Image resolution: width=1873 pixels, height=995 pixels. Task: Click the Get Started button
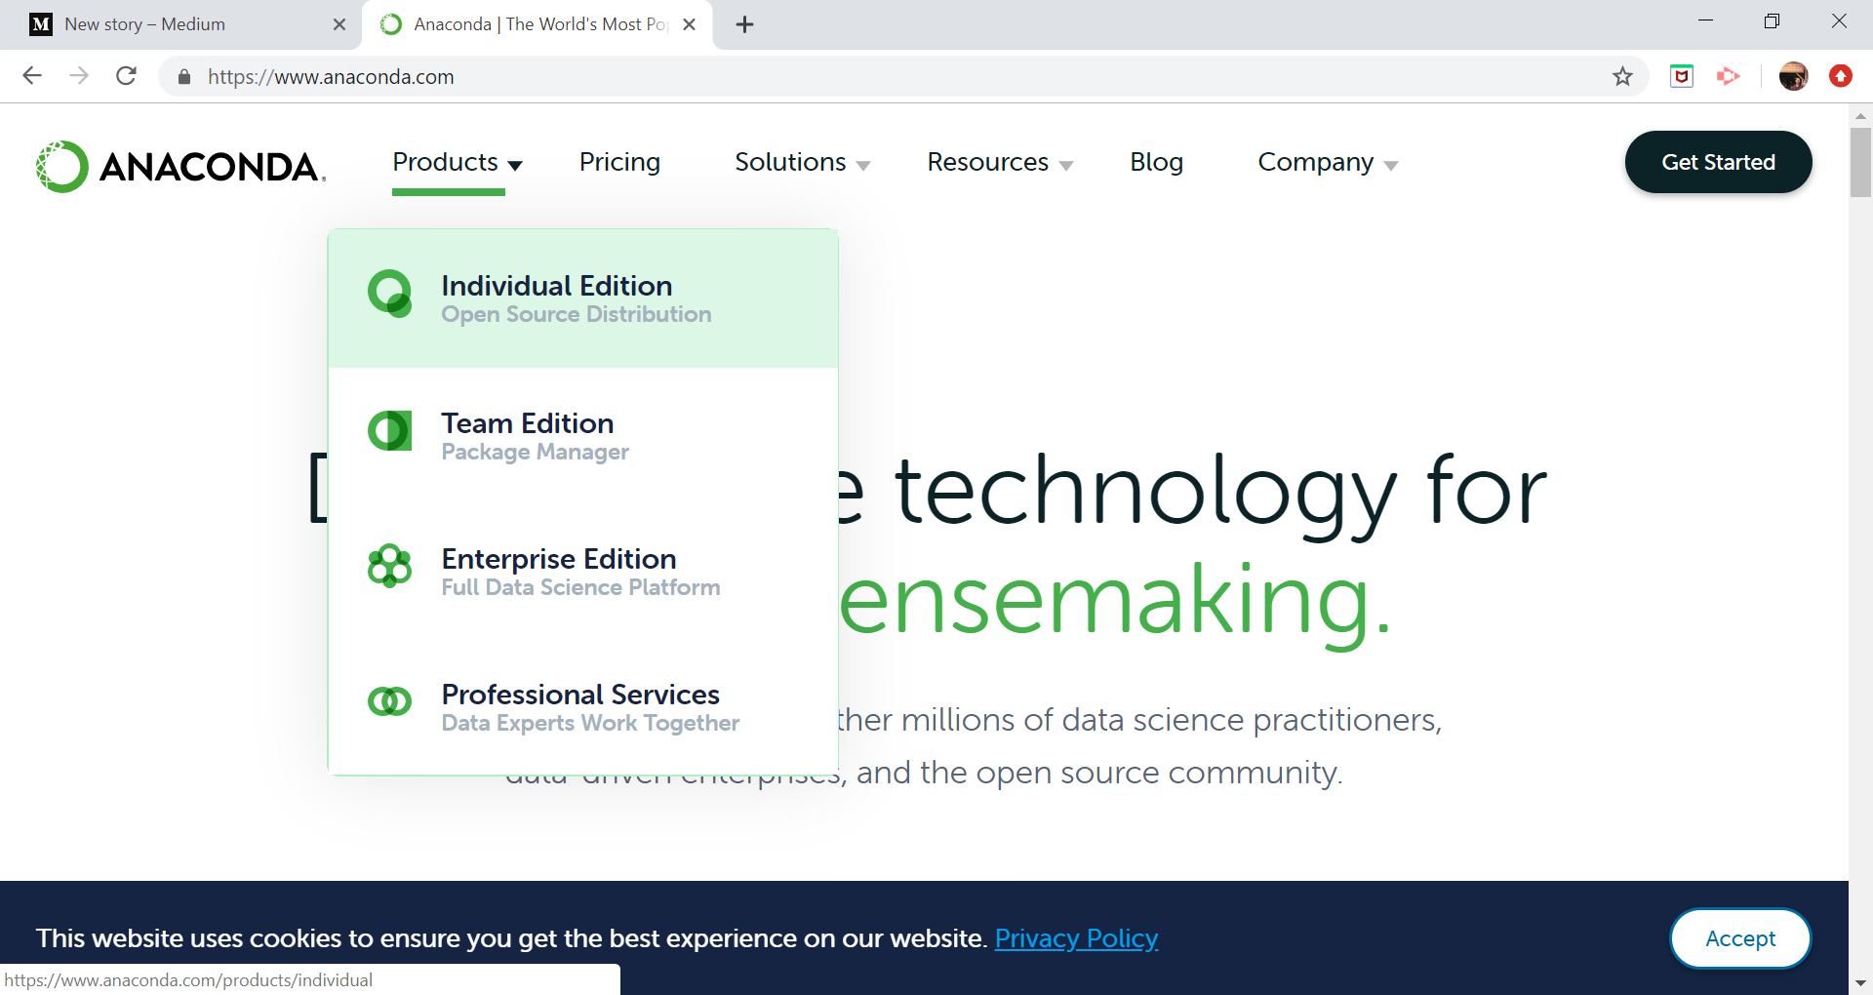tap(1718, 162)
